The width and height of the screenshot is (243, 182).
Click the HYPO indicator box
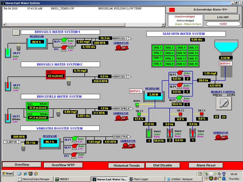(x=137, y=104)
